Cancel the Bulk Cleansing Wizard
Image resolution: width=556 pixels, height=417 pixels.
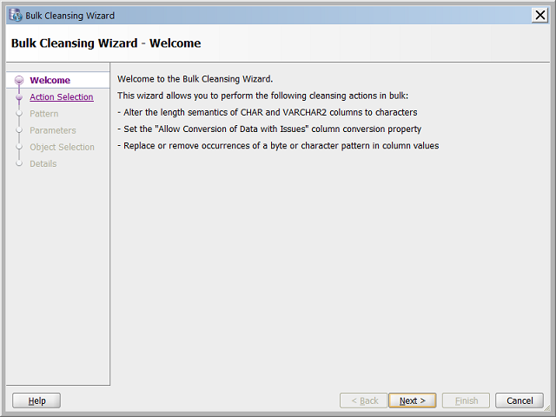520,400
